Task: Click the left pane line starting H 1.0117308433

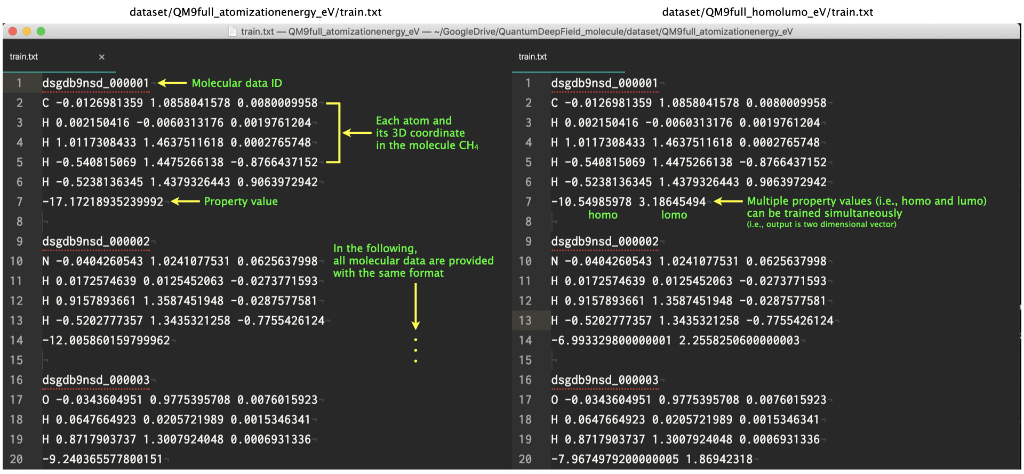Action: (177, 142)
